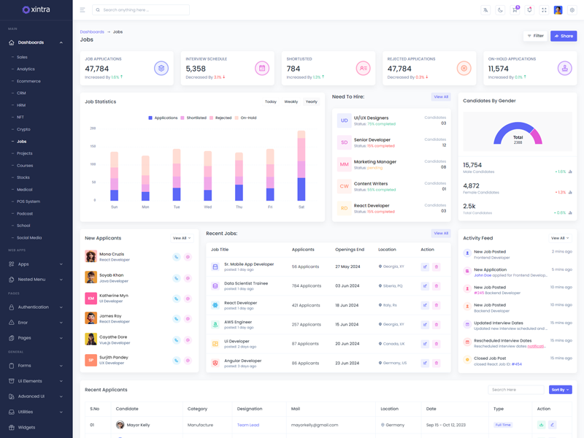Toggle the sidebar with hamburger icon
This screenshot has width=584, height=438.
pyautogui.click(x=82, y=10)
